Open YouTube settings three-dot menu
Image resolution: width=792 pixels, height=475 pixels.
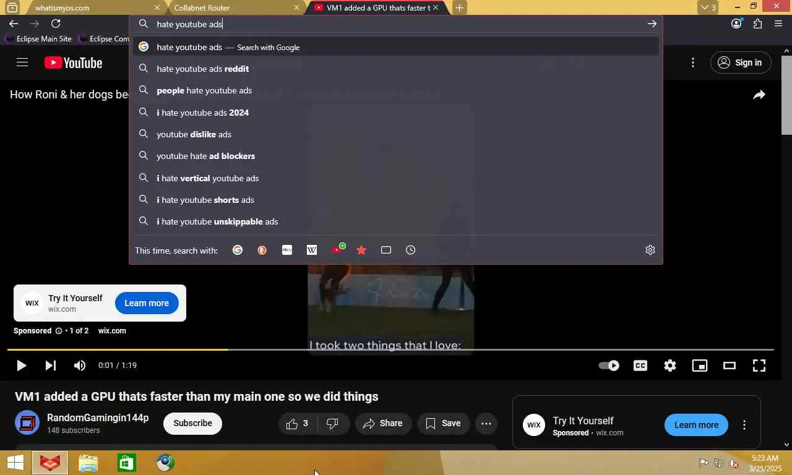coord(693,62)
